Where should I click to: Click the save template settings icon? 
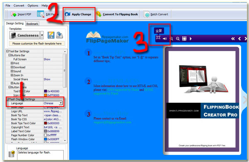51,35
